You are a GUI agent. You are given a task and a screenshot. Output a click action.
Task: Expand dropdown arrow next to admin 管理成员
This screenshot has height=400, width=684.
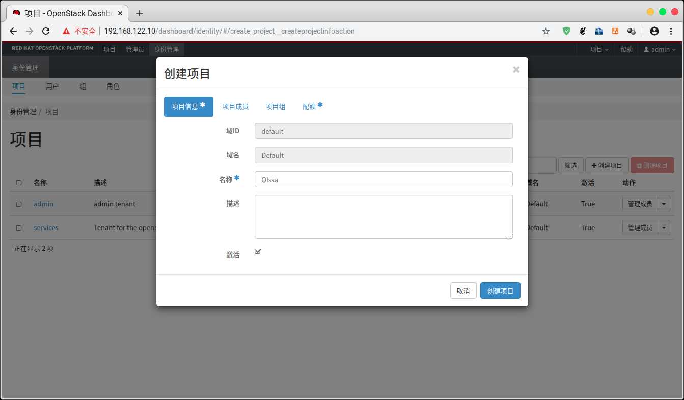coord(664,204)
